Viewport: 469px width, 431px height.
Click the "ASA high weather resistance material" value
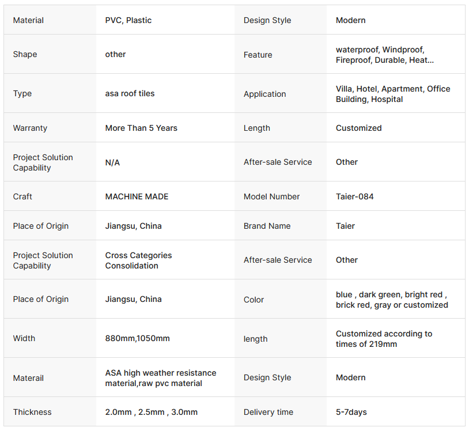(160, 378)
